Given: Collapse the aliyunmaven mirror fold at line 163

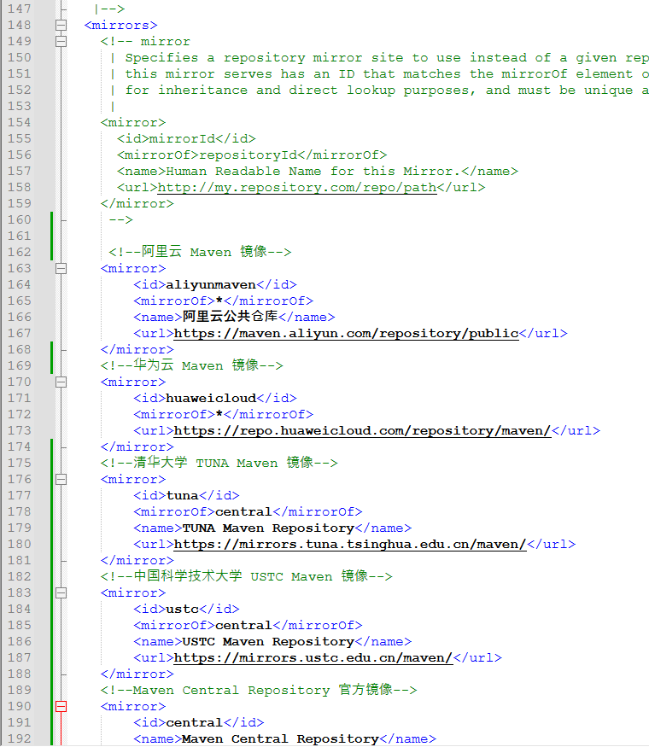Looking at the screenshot, I should pos(61,268).
